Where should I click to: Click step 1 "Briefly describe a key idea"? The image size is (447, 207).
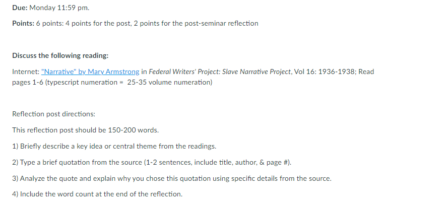coord(114,147)
